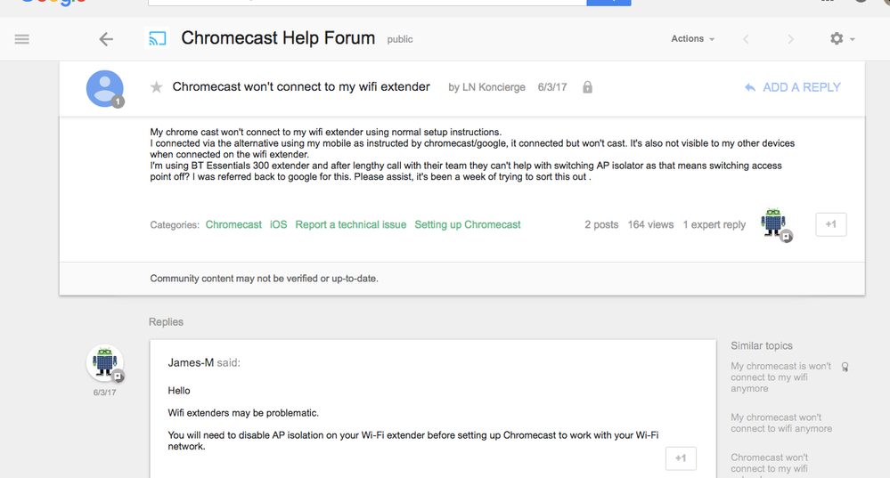Image resolution: width=890 pixels, height=478 pixels.
Task: Star the wifi extender topic
Action: click(x=157, y=87)
